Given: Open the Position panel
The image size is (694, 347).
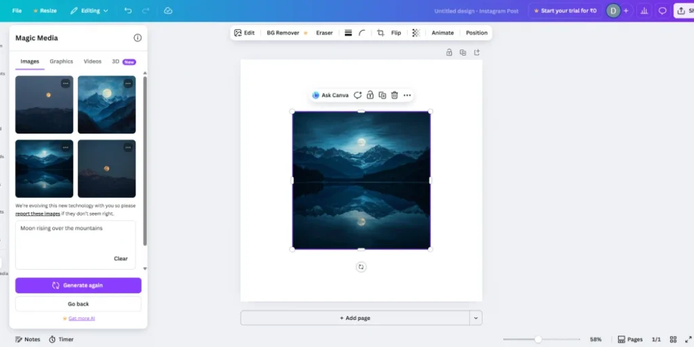Looking at the screenshot, I should [476, 33].
